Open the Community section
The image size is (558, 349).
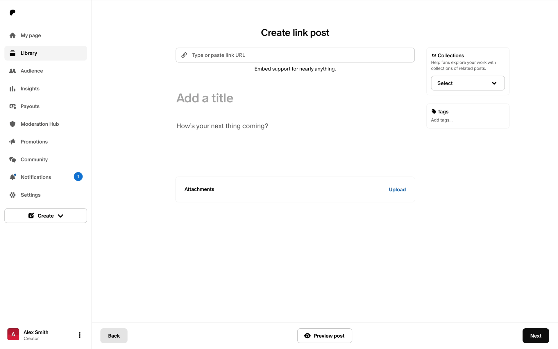tap(46, 160)
